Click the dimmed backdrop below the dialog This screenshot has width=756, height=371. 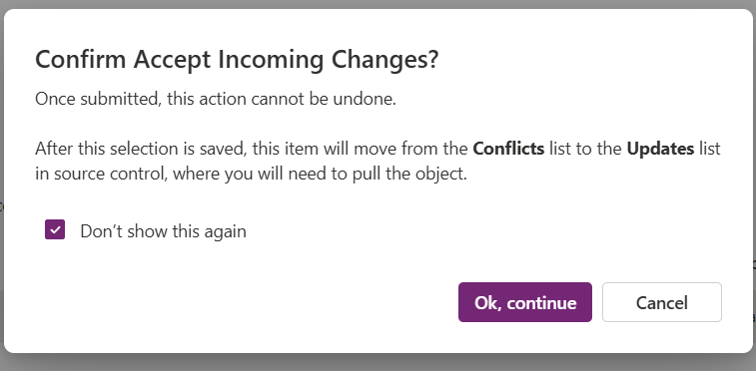click(x=378, y=362)
